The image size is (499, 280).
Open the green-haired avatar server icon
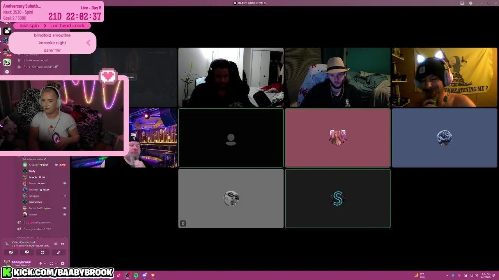point(7,62)
